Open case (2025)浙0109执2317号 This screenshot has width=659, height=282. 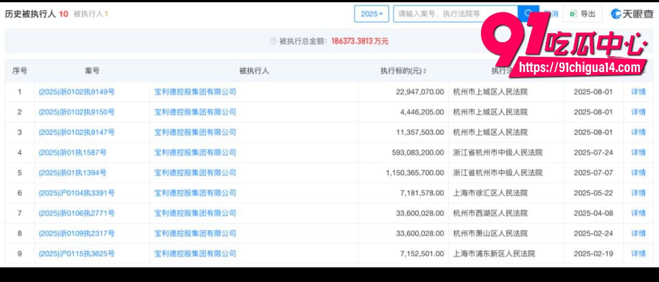pyautogui.click(x=77, y=233)
